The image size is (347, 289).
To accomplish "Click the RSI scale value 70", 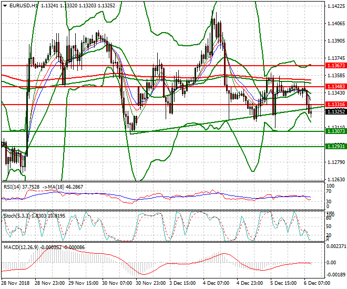I will pos(329,193).
